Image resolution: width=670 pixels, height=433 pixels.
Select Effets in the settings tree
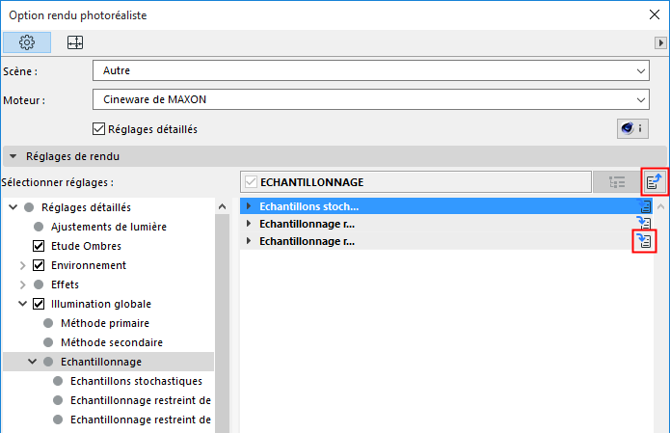click(65, 284)
